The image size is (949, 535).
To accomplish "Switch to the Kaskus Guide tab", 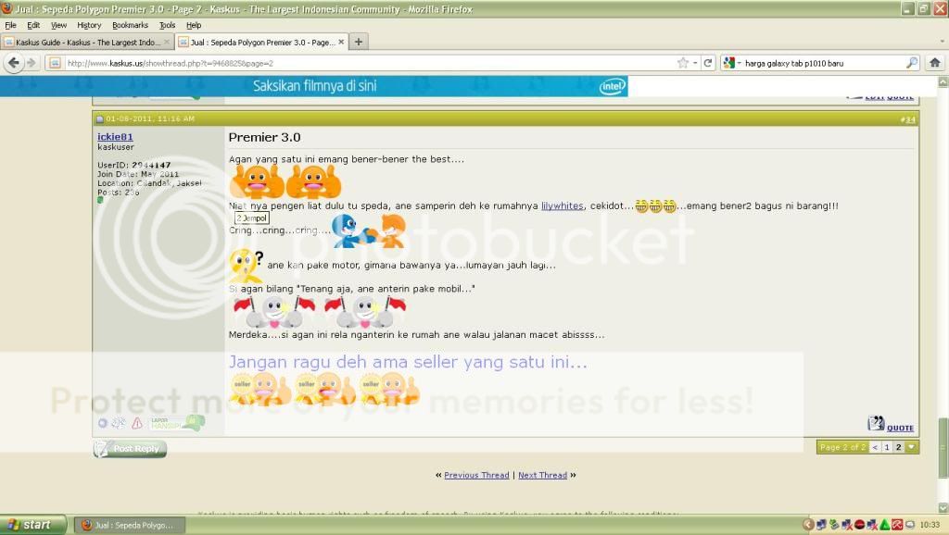I will (x=87, y=43).
